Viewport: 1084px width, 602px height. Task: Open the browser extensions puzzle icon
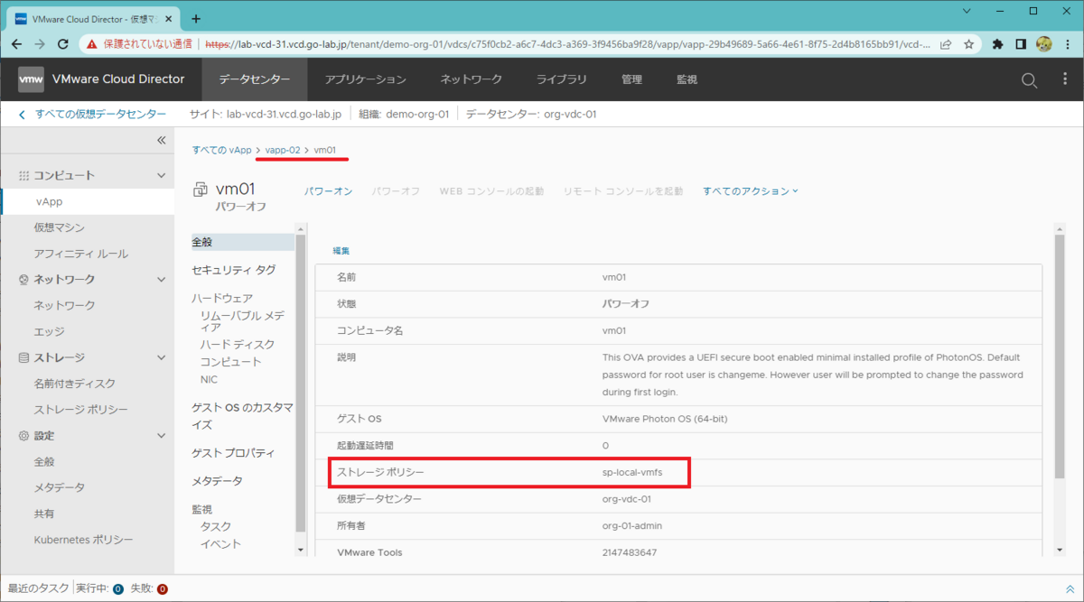click(x=998, y=43)
